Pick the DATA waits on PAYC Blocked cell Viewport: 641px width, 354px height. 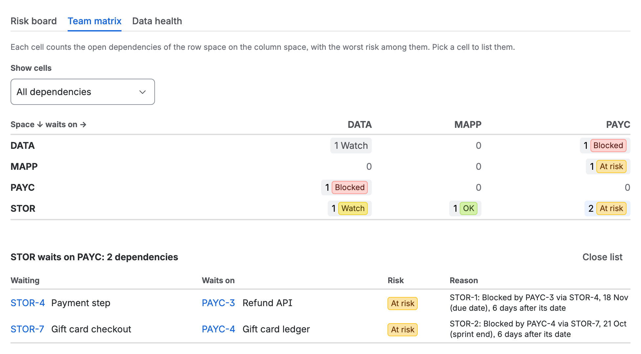pos(605,146)
